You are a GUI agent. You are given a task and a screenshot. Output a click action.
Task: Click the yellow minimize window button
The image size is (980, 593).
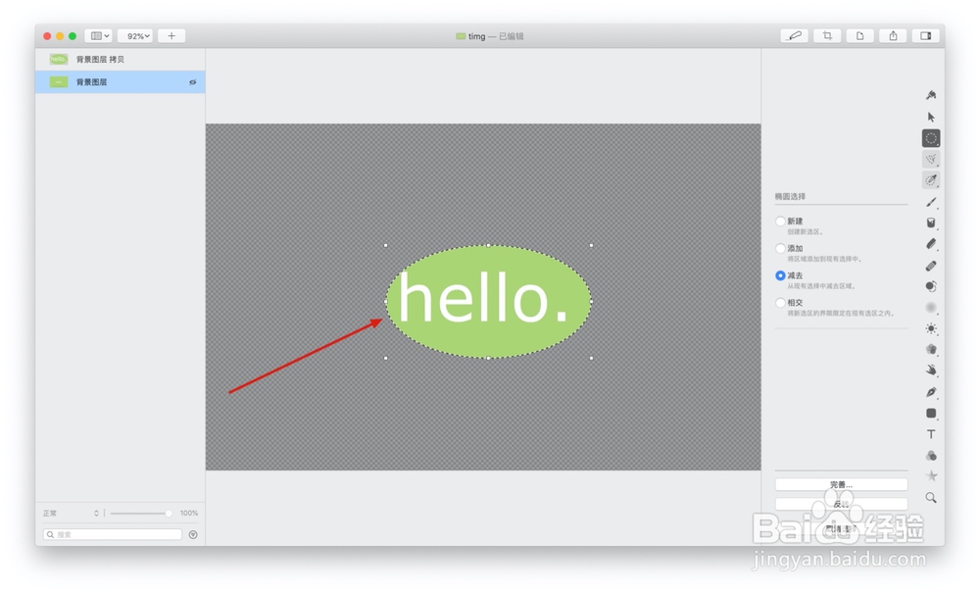[60, 36]
